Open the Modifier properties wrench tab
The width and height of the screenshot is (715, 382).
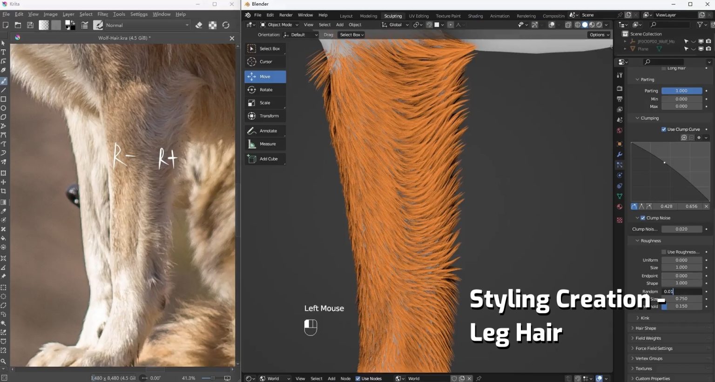tap(620, 154)
